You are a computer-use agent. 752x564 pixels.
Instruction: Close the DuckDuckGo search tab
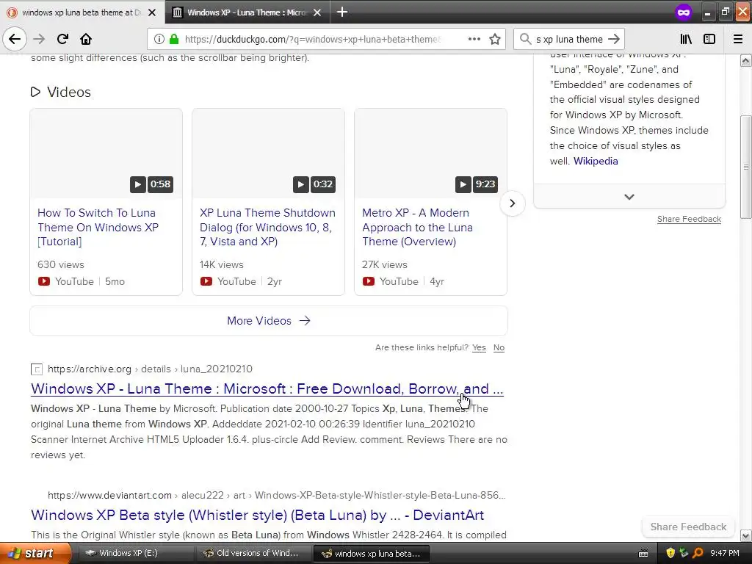click(152, 12)
